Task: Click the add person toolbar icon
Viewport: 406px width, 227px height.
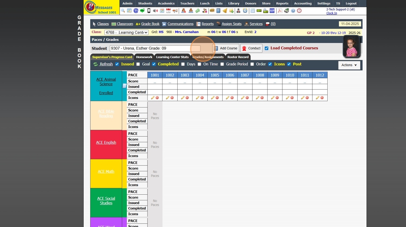Action: [x=183, y=11]
